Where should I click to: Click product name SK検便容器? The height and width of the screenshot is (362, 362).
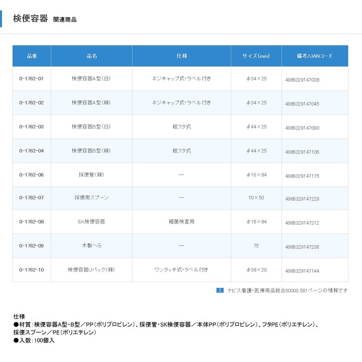[91, 222]
